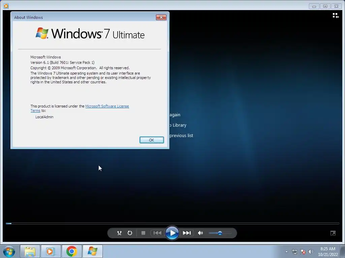Screen dimensions: 345x258
Task: Skip to next track
Action: (x=187, y=233)
